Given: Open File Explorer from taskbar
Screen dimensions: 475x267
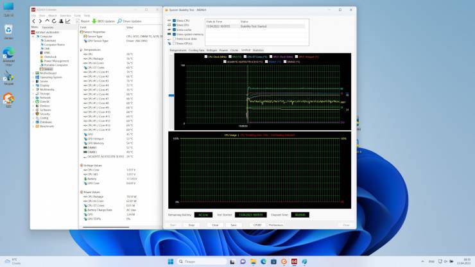Looking at the screenshot, I should (x=254, y=262).
